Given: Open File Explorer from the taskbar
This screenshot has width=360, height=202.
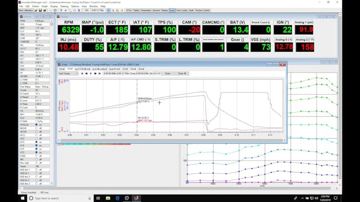Looking at the screenshot, I should pos(108,198).
